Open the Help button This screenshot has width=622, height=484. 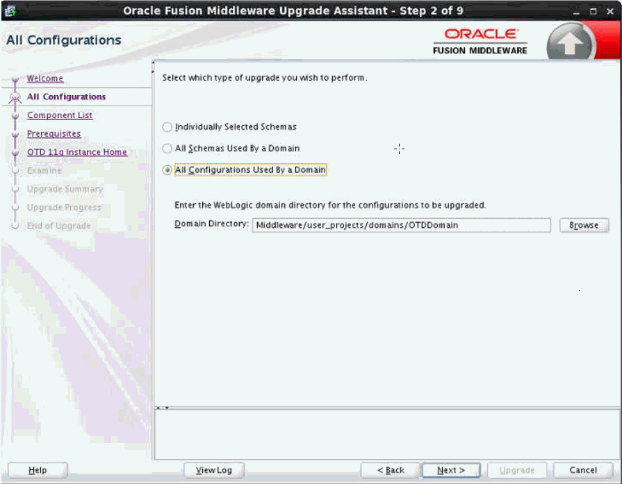click(38, 470)
